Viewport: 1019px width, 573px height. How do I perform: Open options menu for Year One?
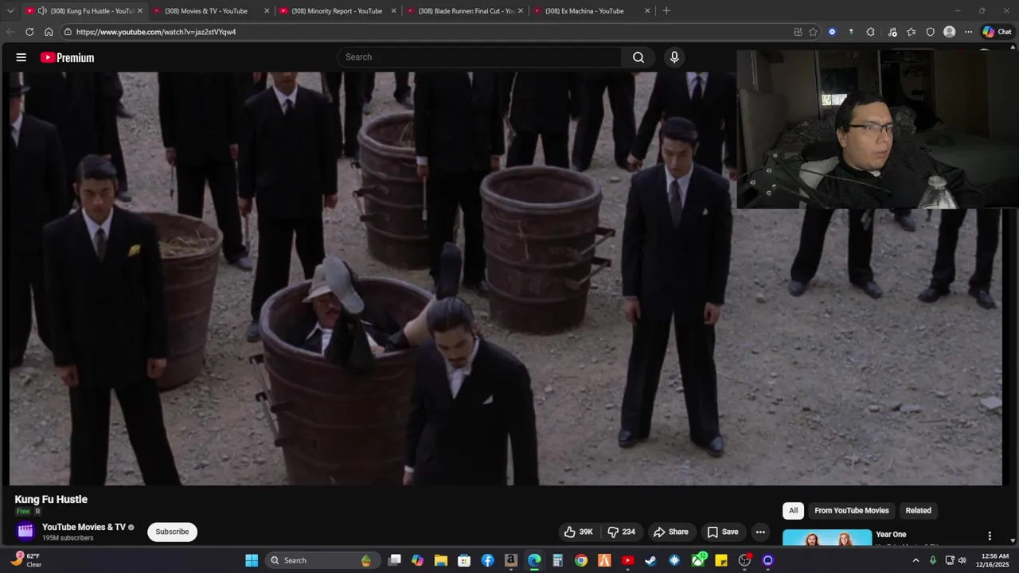click(x=990, y=536)
